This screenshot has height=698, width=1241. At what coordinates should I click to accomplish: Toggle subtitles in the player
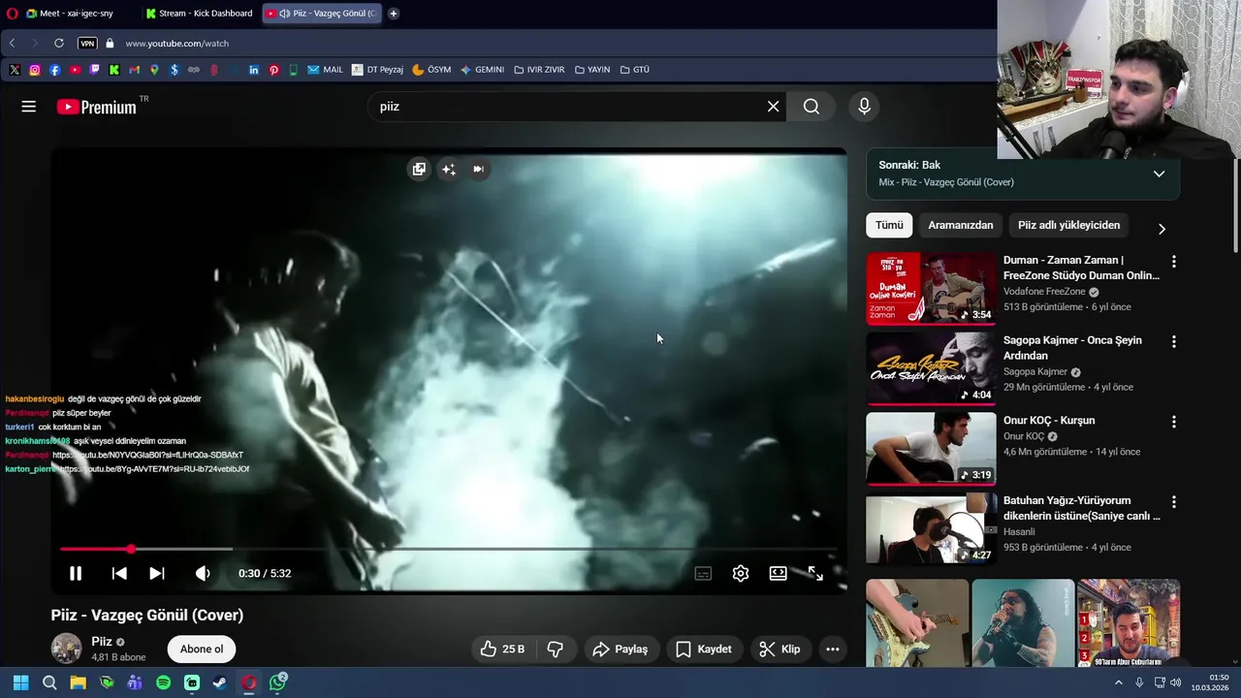703,573
